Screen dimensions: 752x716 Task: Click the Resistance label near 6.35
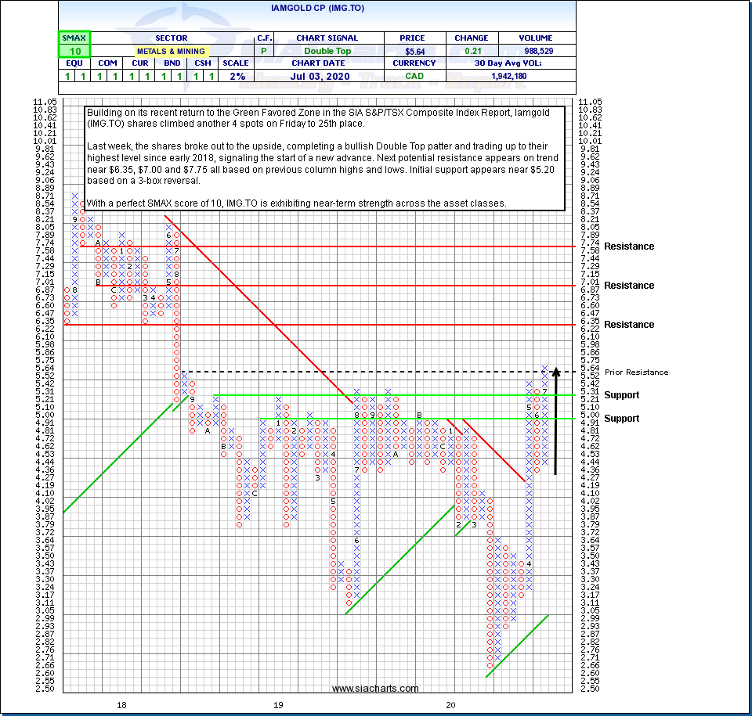pos(629,325)
